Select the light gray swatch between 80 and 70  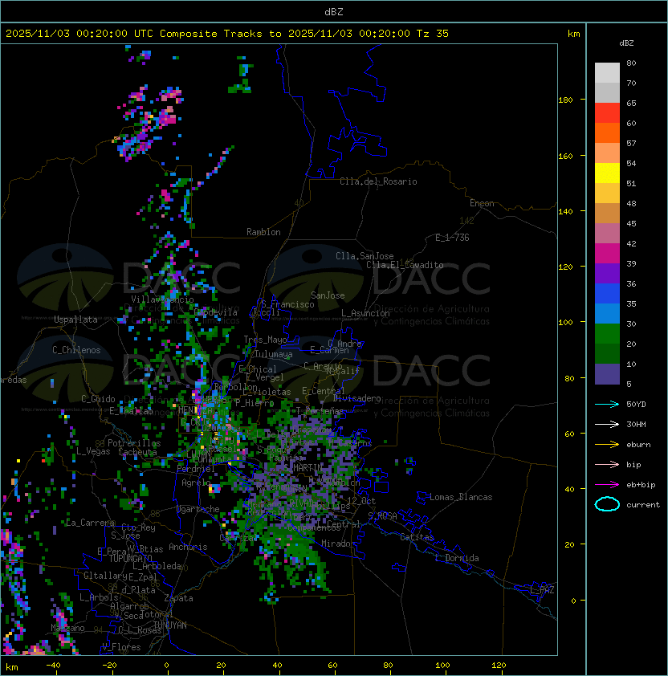click(x=607, y=73)
